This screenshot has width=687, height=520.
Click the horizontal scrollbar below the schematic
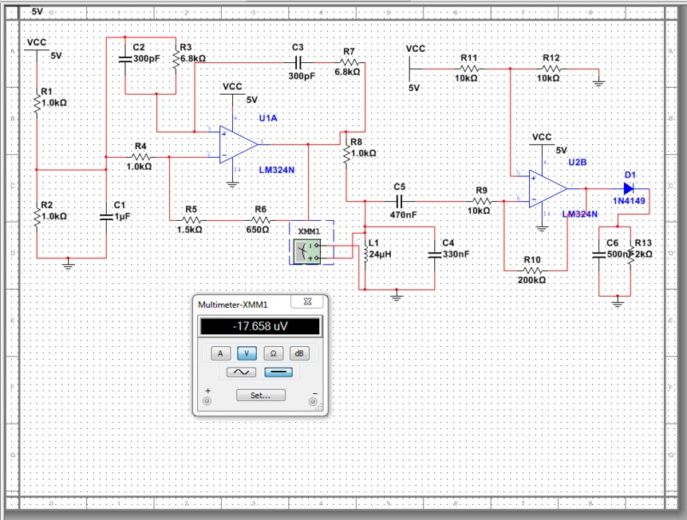tap(343, 505)
